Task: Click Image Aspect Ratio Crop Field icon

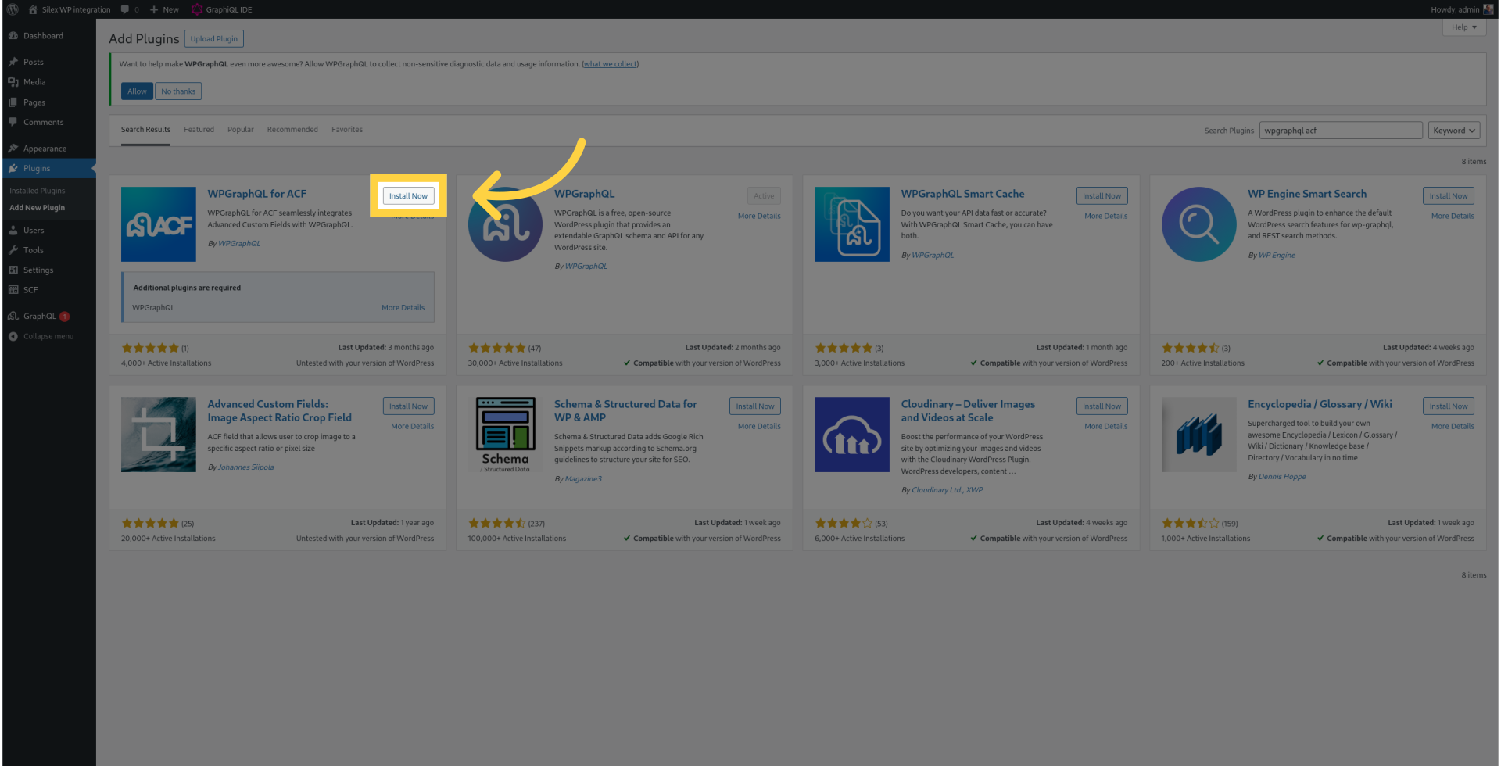Action: pyautogui.click(x=159, y=435)
